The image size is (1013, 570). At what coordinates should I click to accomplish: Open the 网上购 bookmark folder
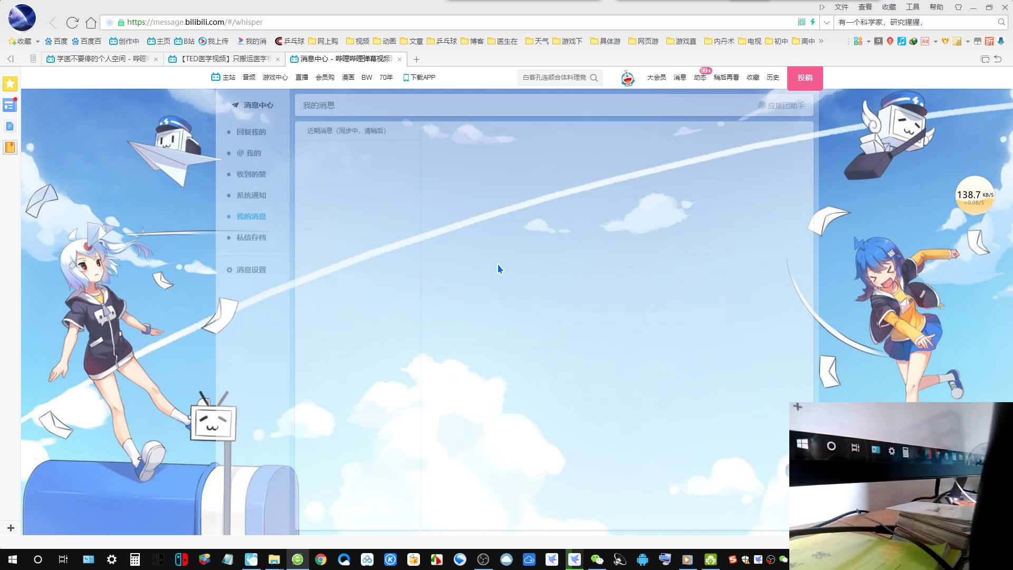(x=323, y=41)
